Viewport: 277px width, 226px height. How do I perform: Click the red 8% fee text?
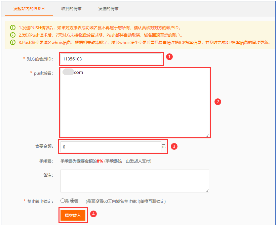coord(100,161)
